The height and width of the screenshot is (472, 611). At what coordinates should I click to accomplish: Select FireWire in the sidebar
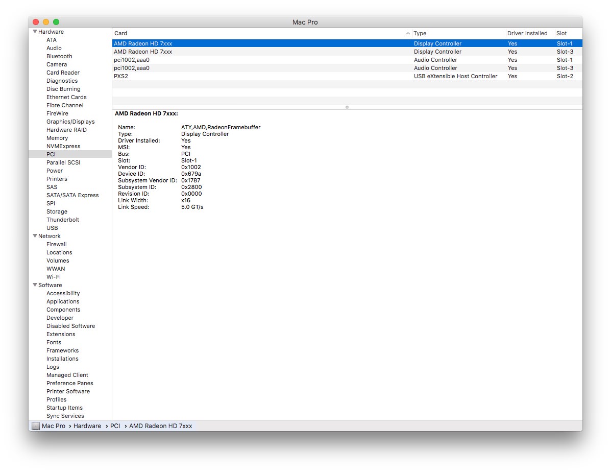(57, 113)
